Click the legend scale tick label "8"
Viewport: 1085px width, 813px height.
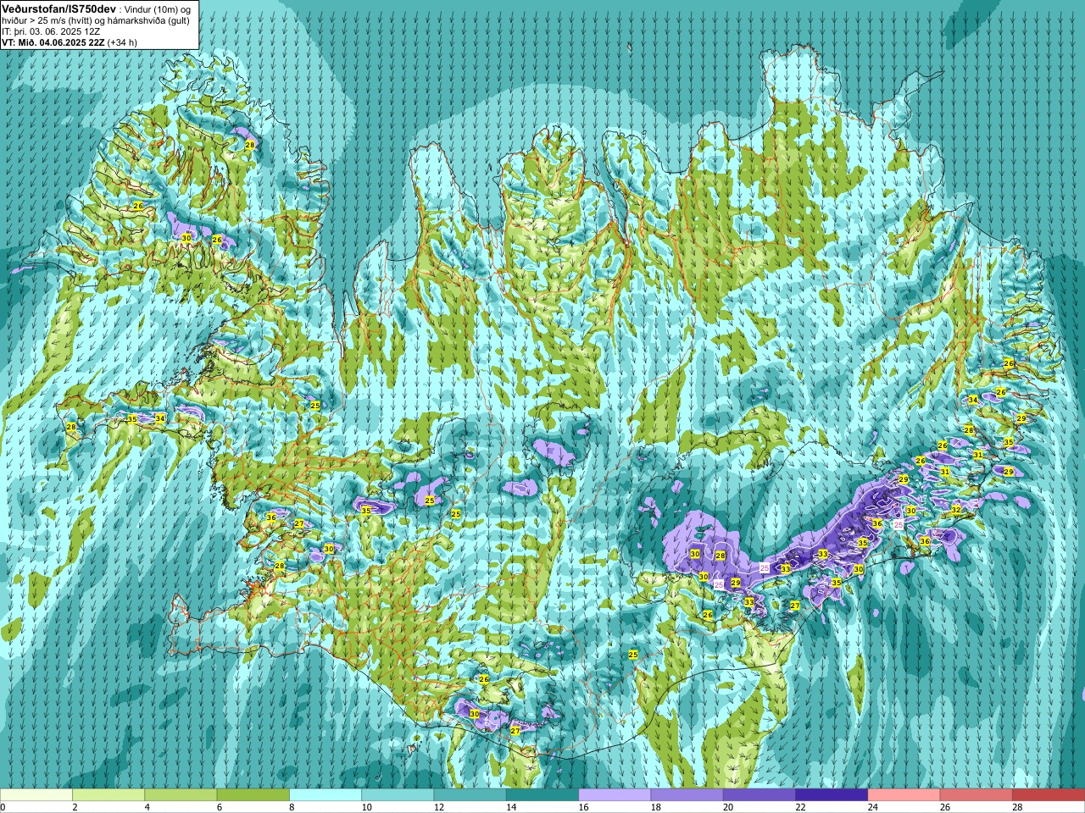292,807
